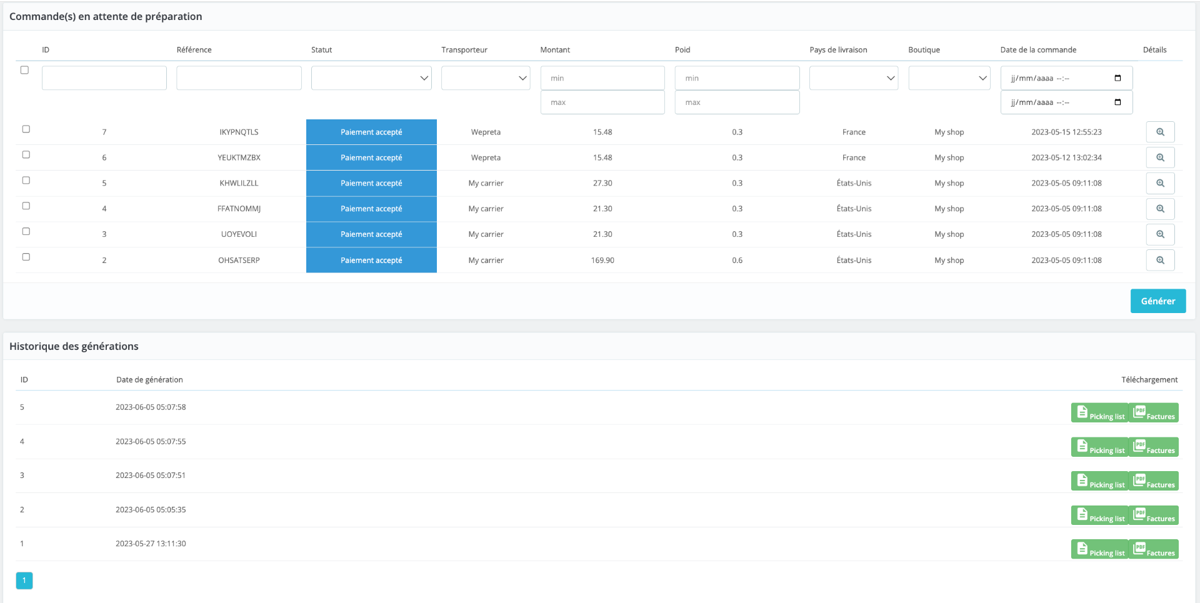Download Factures PDF for generation 2023-06-05 05:07:58
The width and height of the screenshot is (1200, 603).
(x=1154, y=412)
